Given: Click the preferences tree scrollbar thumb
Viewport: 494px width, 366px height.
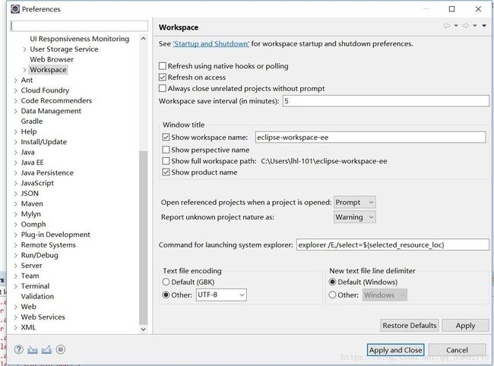Looking at the screenshot, I should pos(144,238).
